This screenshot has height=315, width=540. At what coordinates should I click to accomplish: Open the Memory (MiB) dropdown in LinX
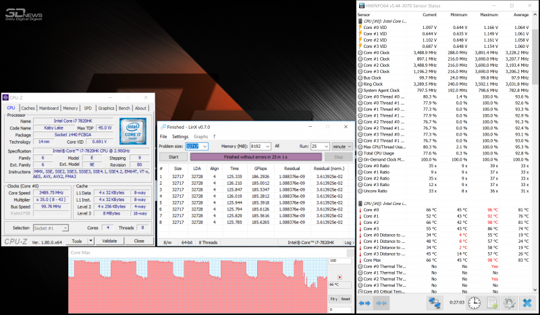[268, 146]
